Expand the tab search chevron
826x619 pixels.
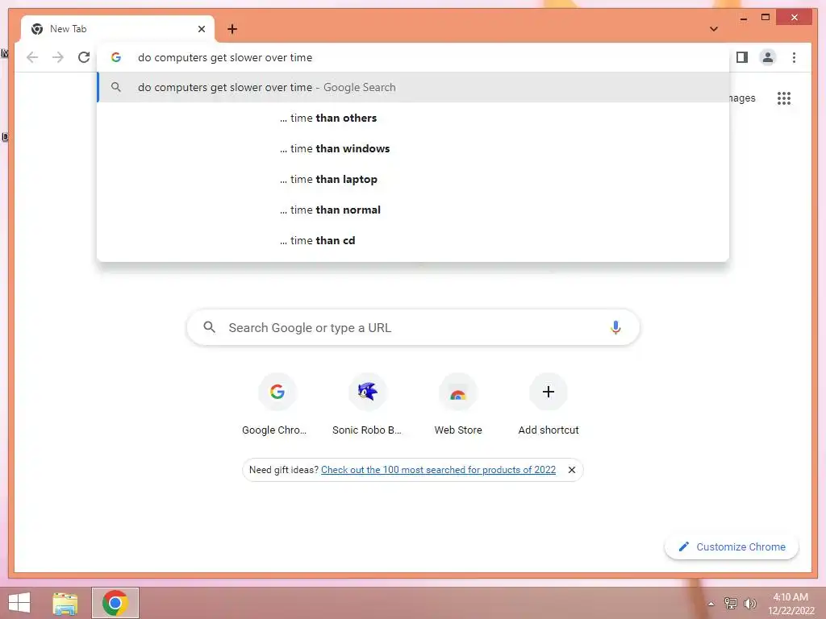pos(714,29)
